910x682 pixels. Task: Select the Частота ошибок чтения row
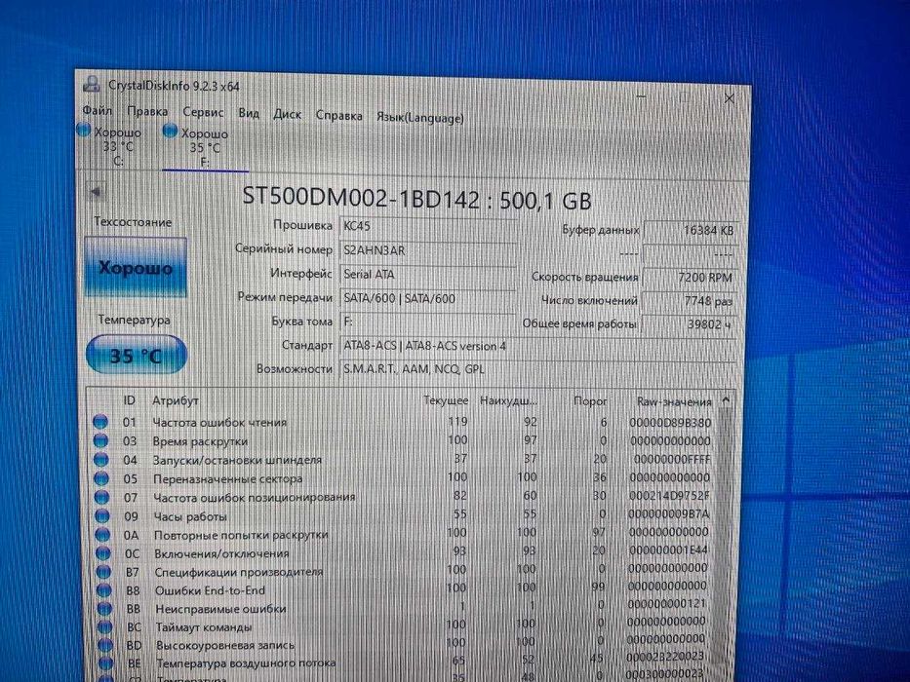click(x=402, y=422)
